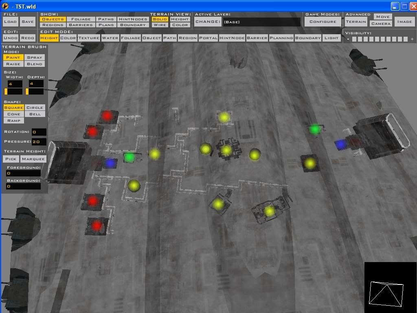The image size is (417, 313).
Task: Toggle Paths visibility in Show panel
Action: (x=106, y=19)
